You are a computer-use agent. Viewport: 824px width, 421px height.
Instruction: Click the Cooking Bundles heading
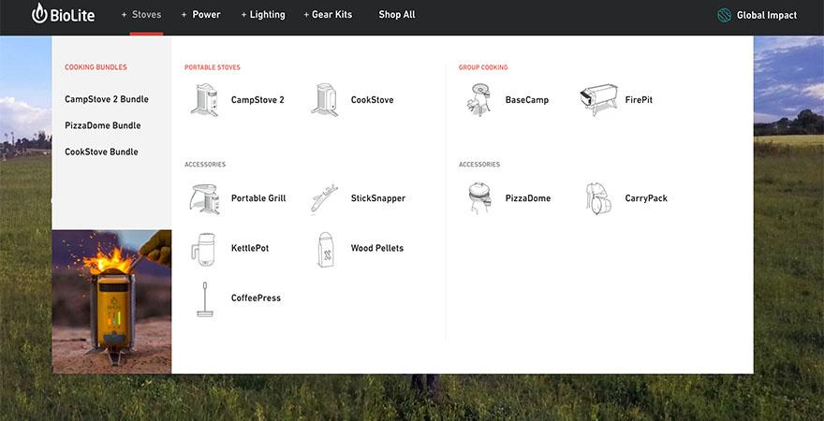(96, 67)
